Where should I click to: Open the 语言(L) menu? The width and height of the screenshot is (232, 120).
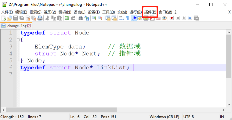click(x=80, y=12)
